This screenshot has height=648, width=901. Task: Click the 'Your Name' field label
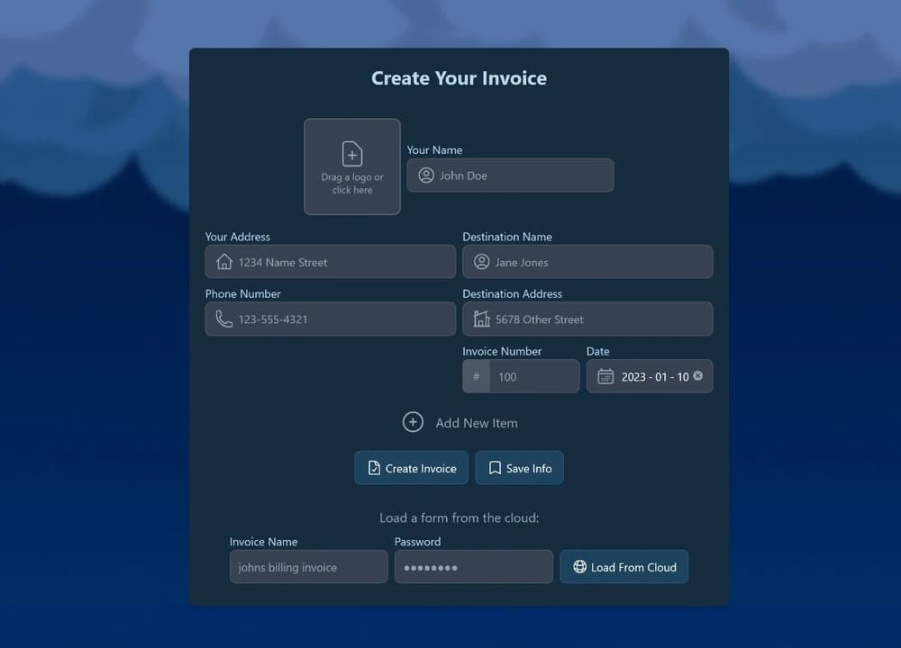tap(434, 149)
